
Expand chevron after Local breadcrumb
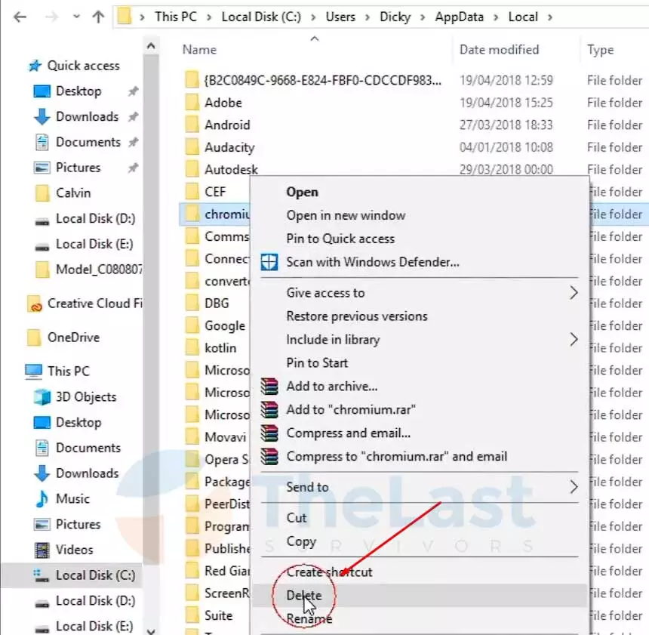pos(550,17)
